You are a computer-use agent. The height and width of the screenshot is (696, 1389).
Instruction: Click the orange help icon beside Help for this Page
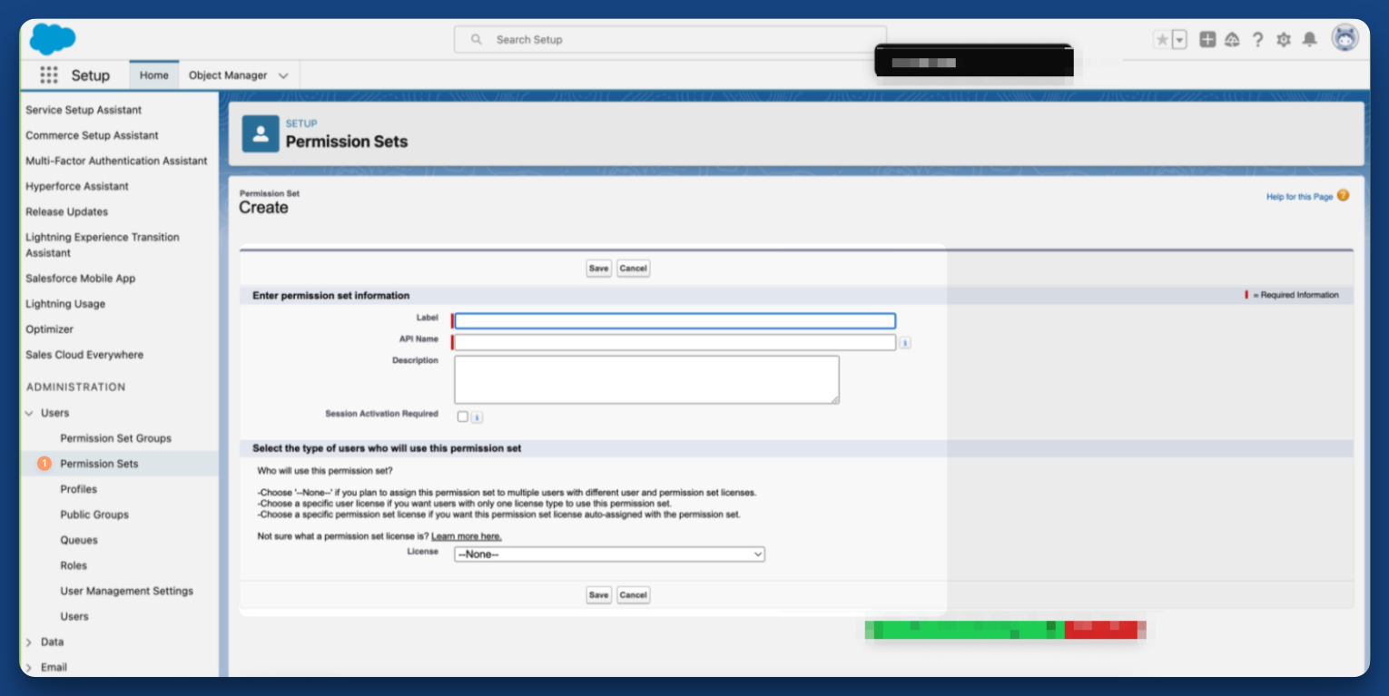(x=1343, y=196)
